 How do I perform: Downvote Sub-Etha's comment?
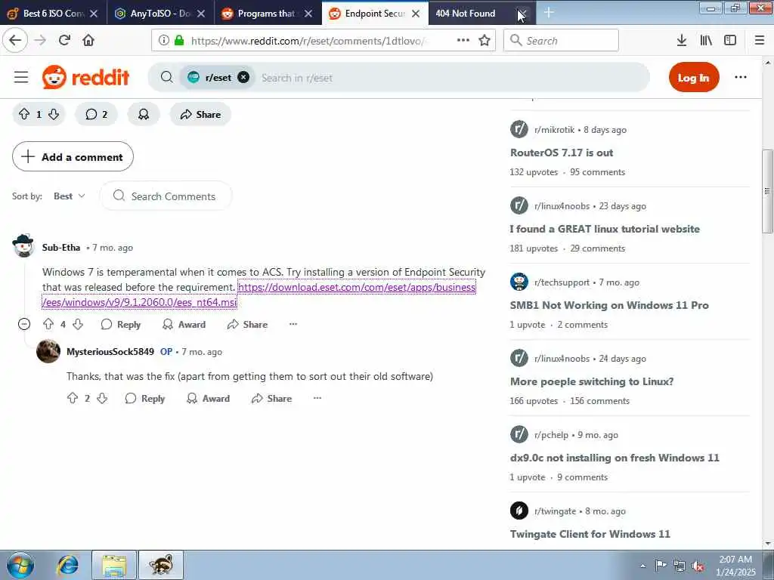point(78,324)
